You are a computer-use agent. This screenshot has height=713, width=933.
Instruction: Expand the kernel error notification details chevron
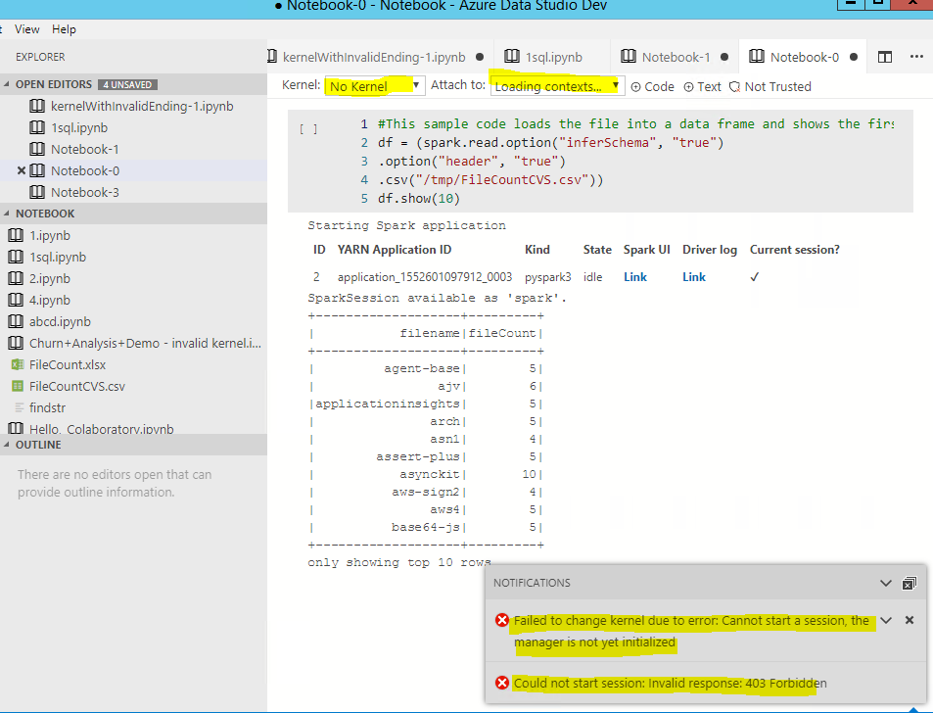click(886, 620)
